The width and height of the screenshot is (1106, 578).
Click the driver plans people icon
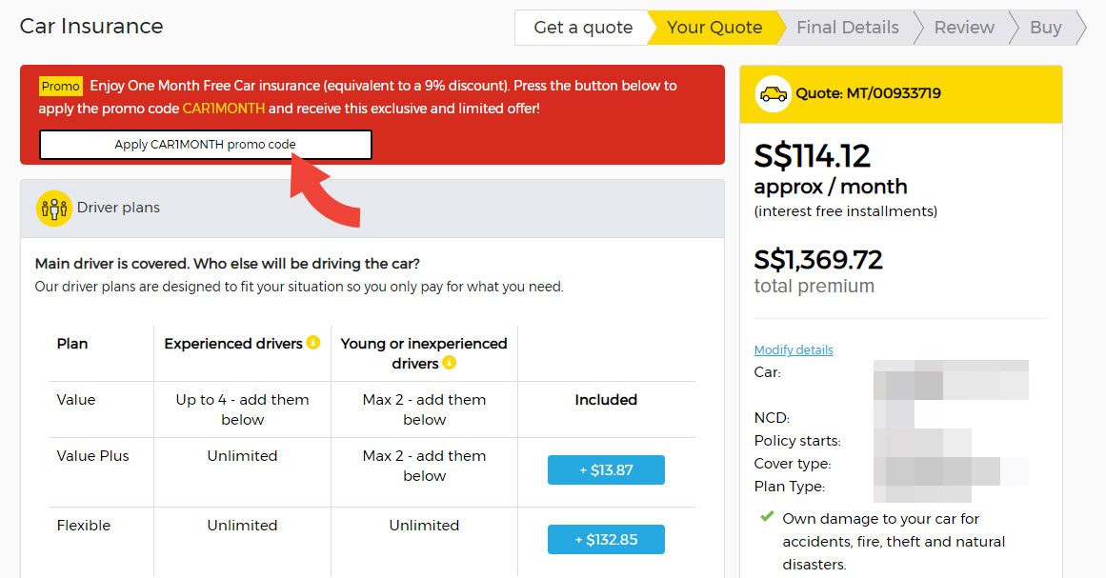pyautogui.click(x=54, y=208)
